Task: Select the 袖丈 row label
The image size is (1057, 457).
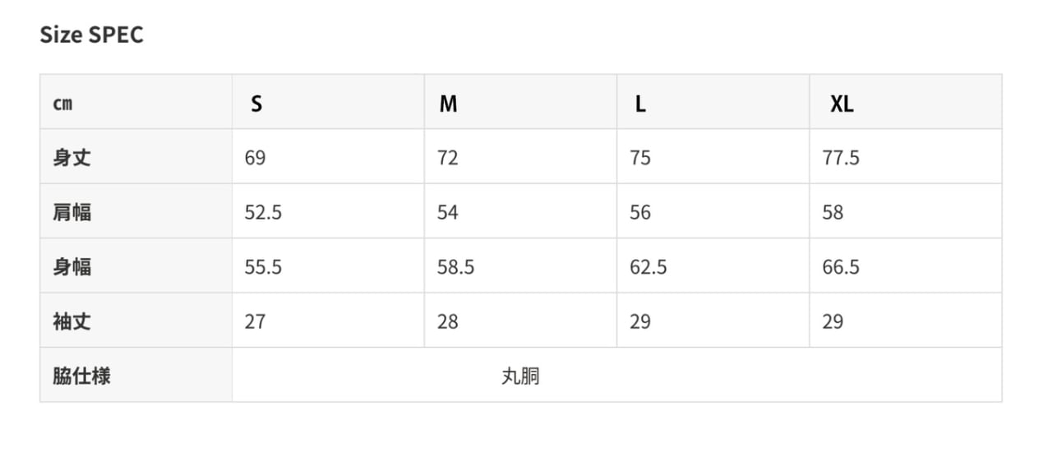Action: (72, 321)
